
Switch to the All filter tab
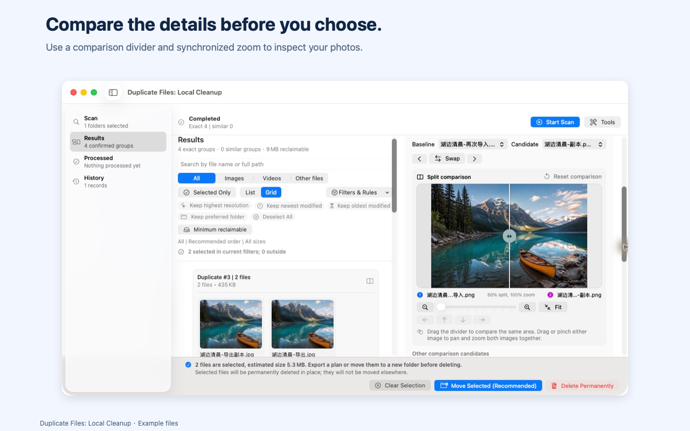(197, 178)
